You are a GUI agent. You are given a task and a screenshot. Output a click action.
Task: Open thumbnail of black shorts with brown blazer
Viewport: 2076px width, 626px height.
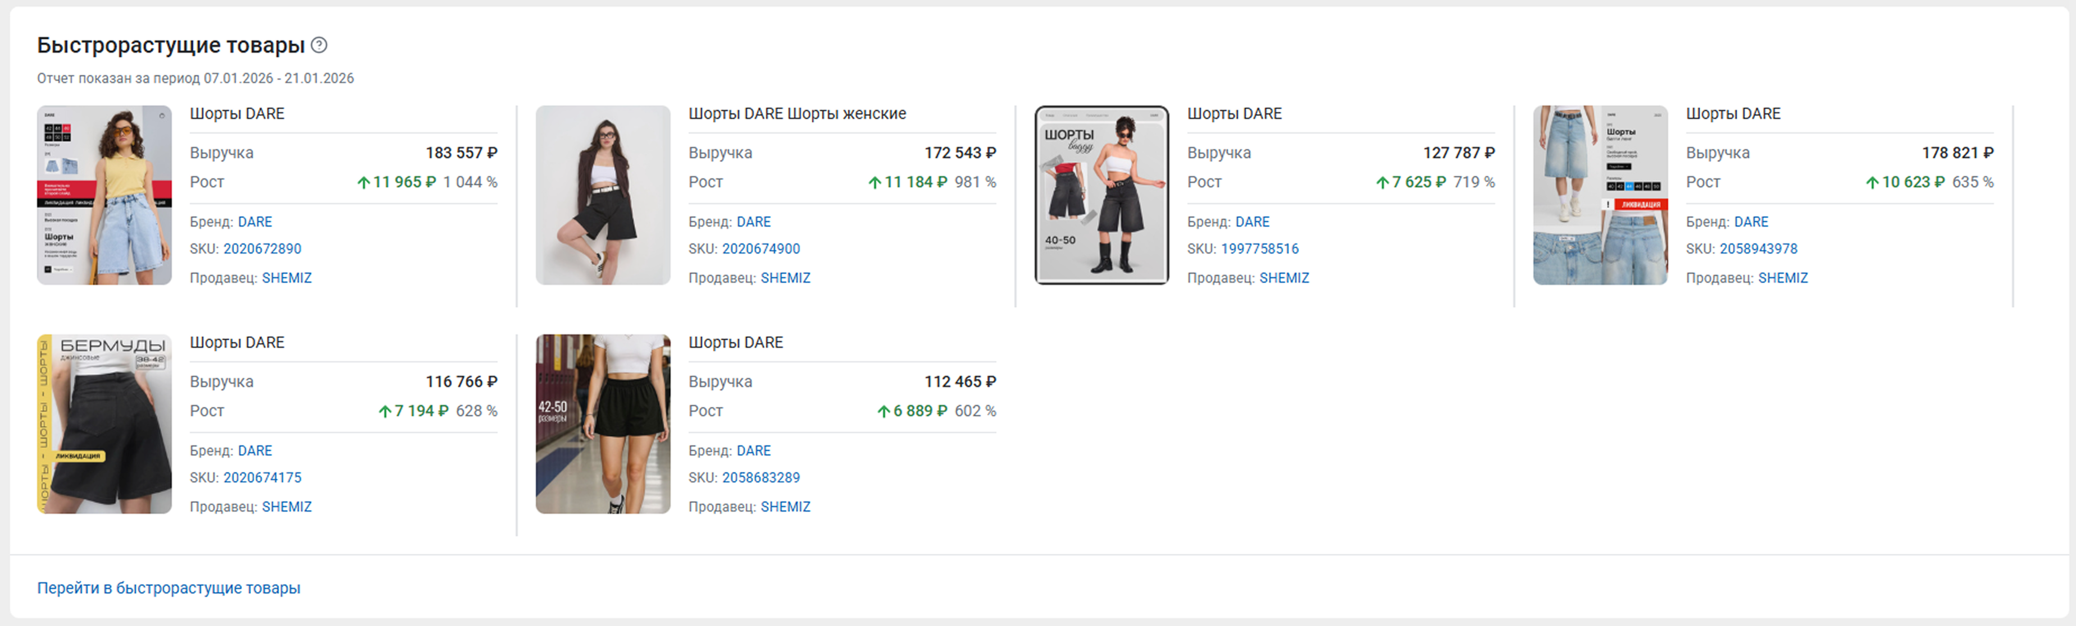click(x=603, y=195)
